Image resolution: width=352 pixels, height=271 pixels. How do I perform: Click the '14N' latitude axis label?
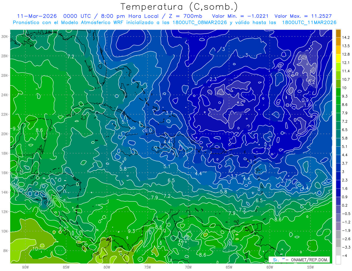click(5, 192)
